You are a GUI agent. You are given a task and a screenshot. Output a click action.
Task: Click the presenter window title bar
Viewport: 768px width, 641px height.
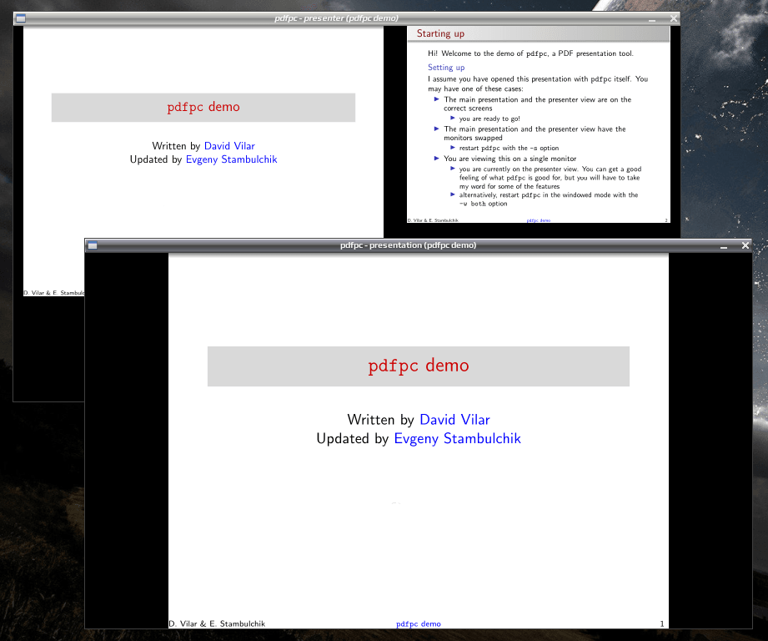[336, 18]
